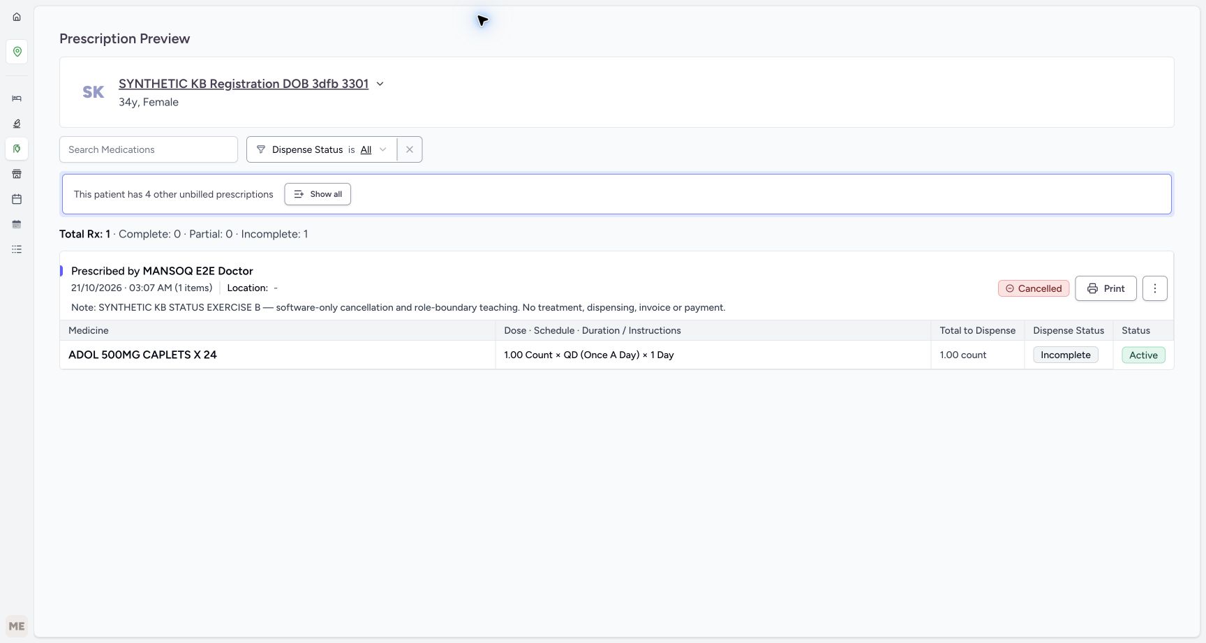Click the prescription note text
1206x643 pixels.
(399, 307)
